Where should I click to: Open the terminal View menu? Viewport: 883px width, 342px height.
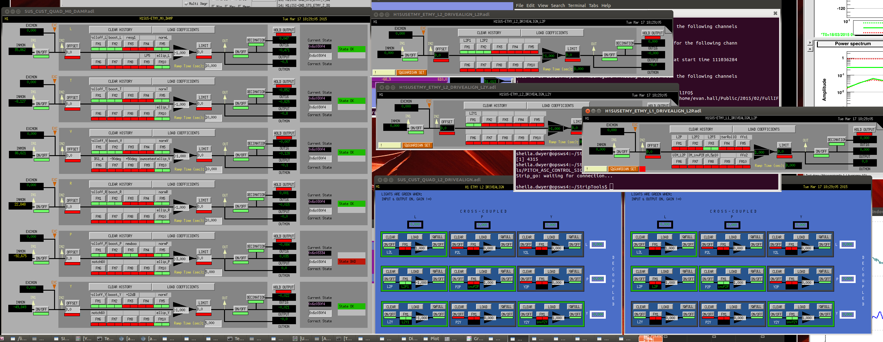point(543,6)
